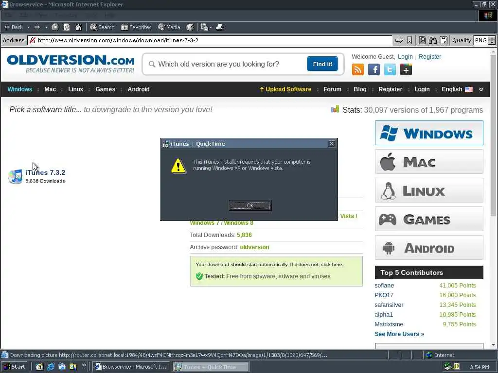Click the clipboard icon beside Quality
498x373 pixels.
(444, 40)
